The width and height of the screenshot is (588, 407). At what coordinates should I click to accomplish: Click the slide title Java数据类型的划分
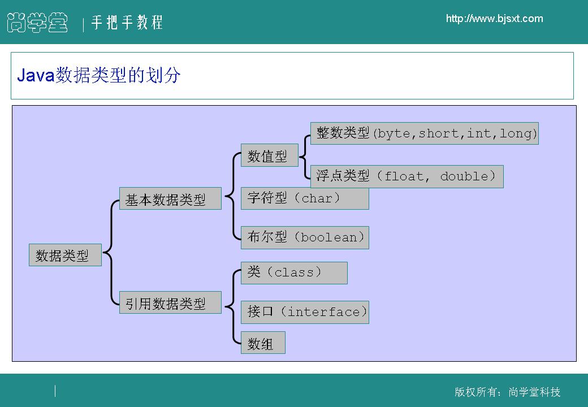99,75
